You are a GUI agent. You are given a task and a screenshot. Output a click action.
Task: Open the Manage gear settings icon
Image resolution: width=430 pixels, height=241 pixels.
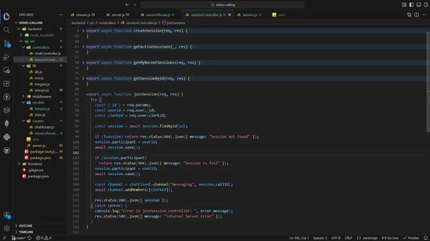pos(6,228)
